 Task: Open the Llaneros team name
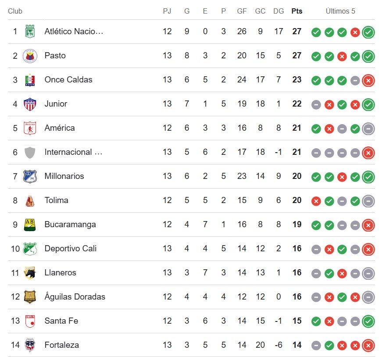(x=60, y=273)
